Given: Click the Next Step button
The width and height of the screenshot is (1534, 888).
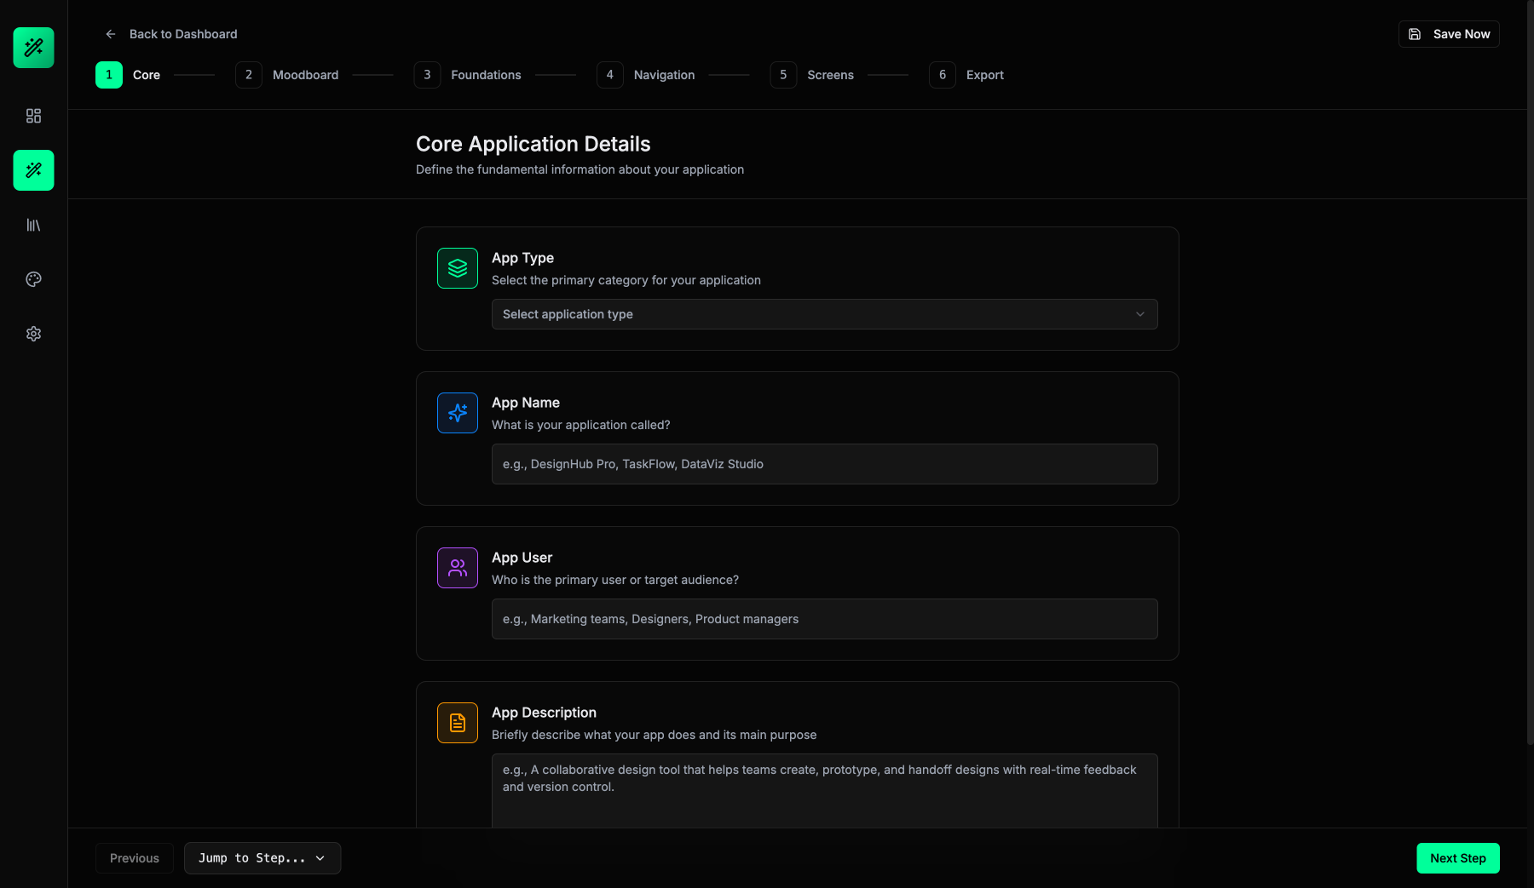Looking at the screenshot, I should coord(1458,858).
